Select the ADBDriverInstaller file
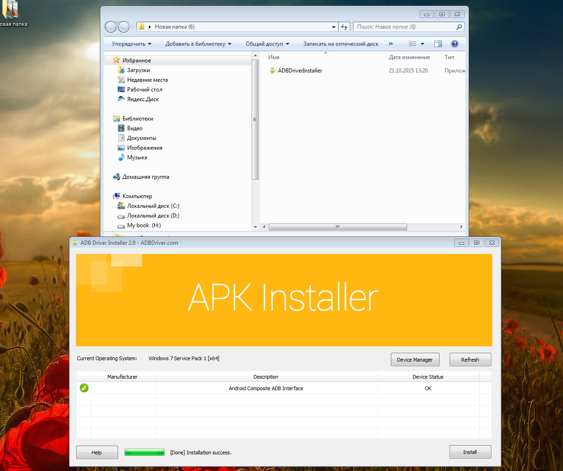Viewport: 563px width, 471px height. 300,71
